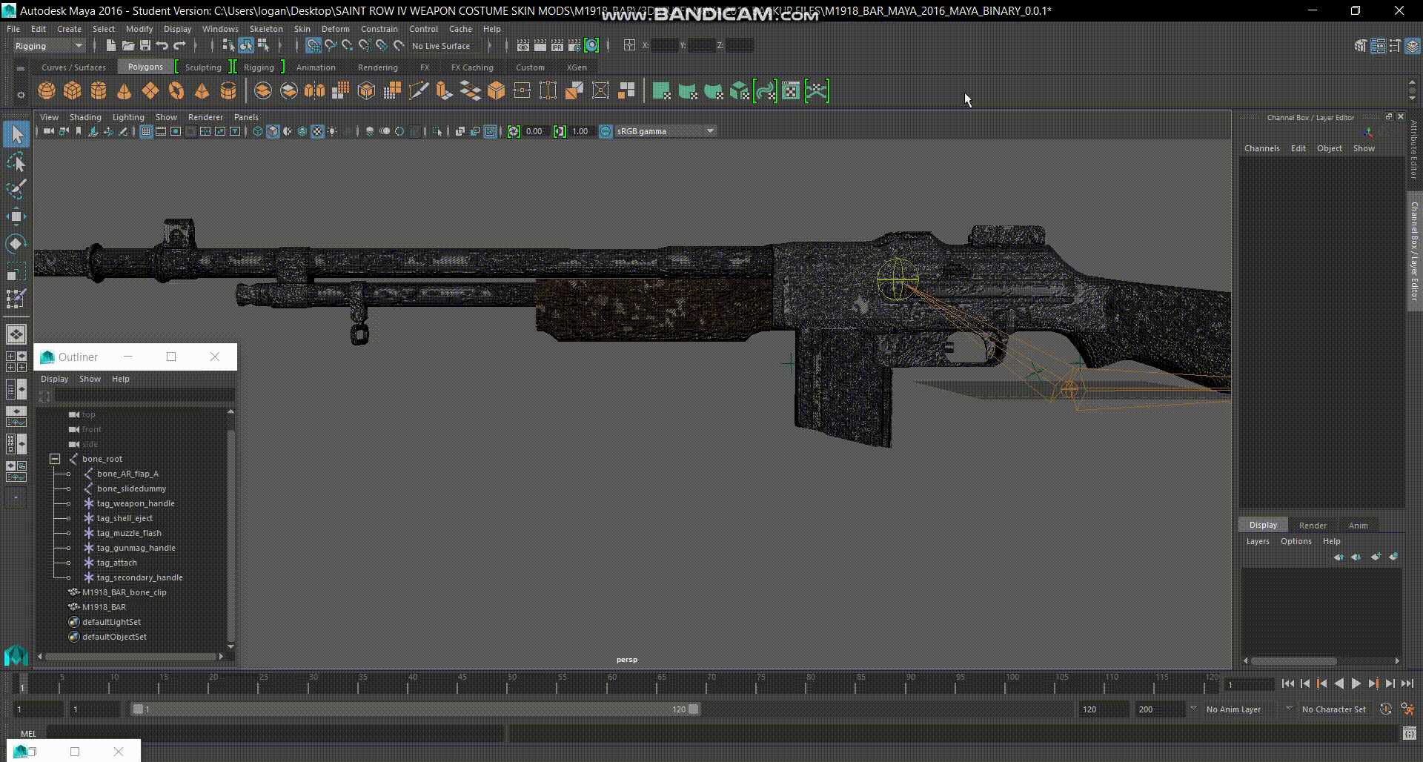
Task: Click the range slider end handle
Action: (694, 709)
